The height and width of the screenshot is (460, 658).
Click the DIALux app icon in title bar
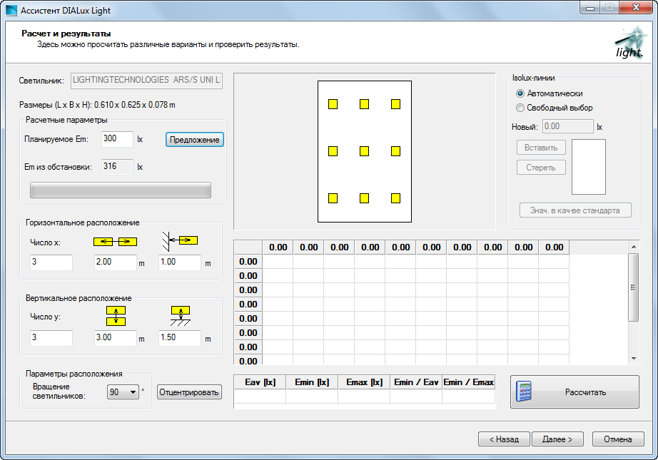point(11,11)
